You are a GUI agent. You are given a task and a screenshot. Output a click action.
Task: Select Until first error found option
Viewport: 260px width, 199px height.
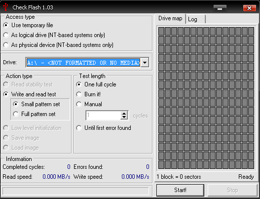pyautogui.click(x=104, y=128)
